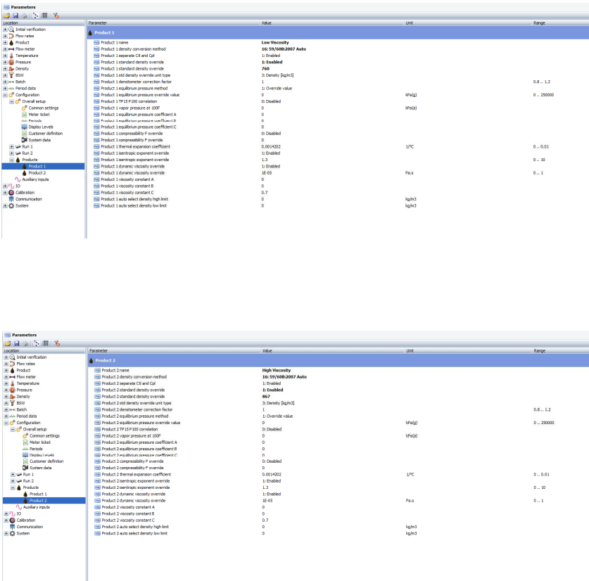The image size is (589, 581).
Task: Click clear filter icon in Product 1 window toolbar
Action: (x=56, y=15)
